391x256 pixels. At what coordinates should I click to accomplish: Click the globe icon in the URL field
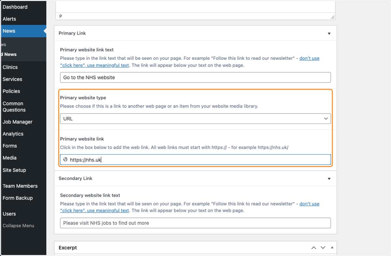[65, 160]
